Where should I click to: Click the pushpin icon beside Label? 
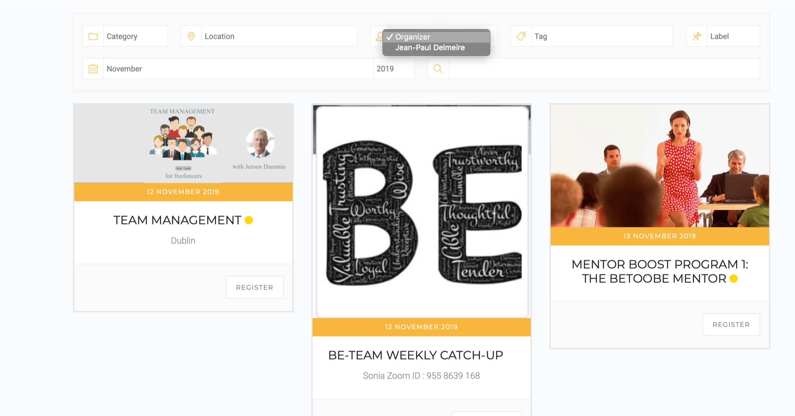click(x=697, y=36)
